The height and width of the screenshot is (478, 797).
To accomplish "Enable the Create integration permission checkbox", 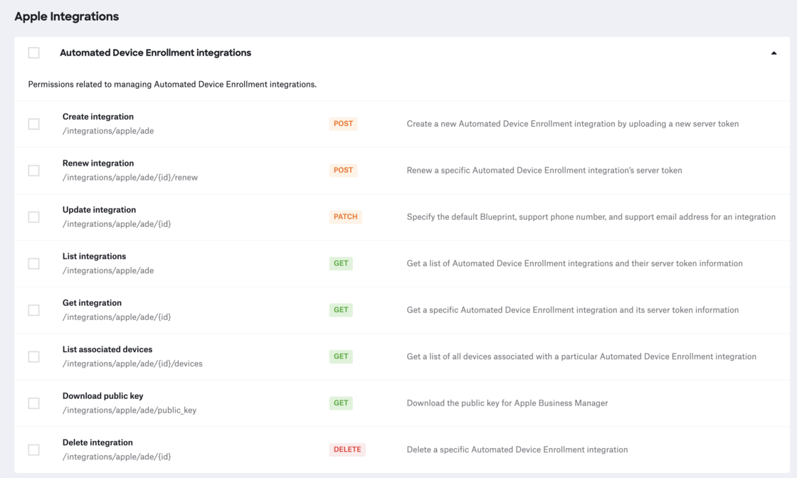I will tap(33, 123).
